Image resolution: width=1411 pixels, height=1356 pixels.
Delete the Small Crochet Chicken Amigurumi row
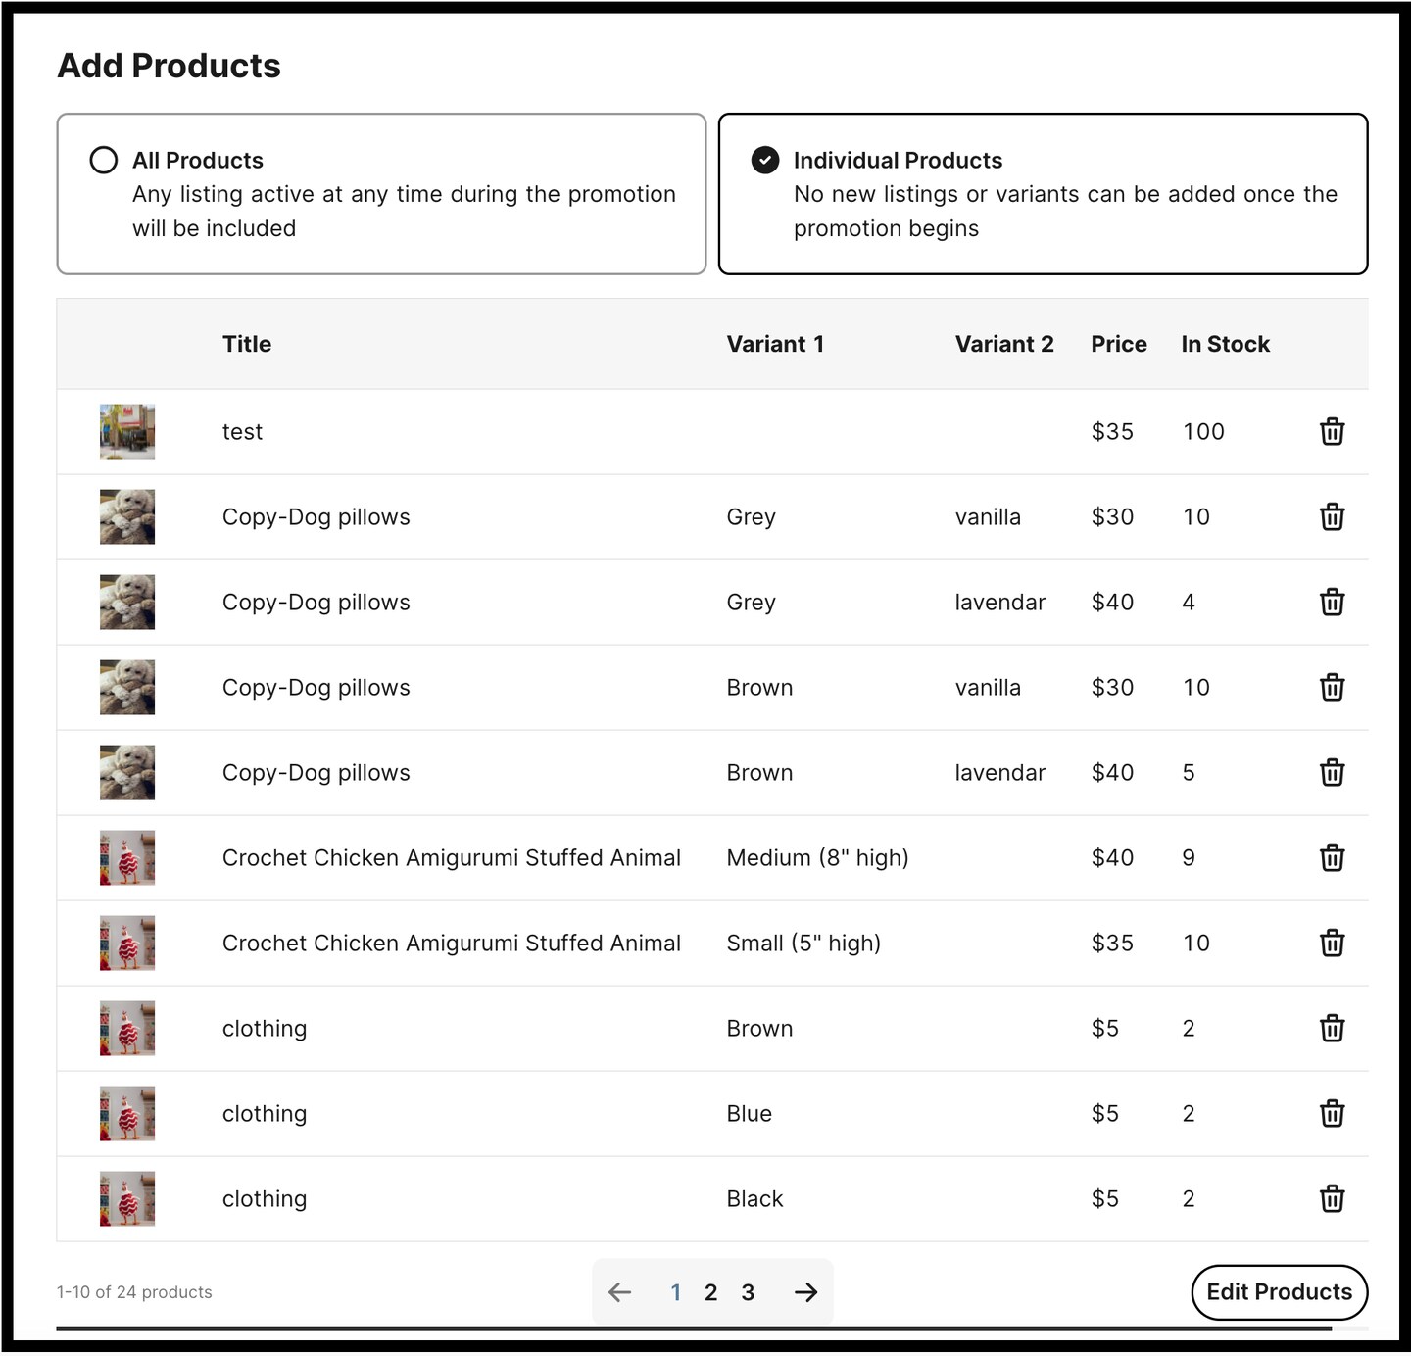[1331, 943]
